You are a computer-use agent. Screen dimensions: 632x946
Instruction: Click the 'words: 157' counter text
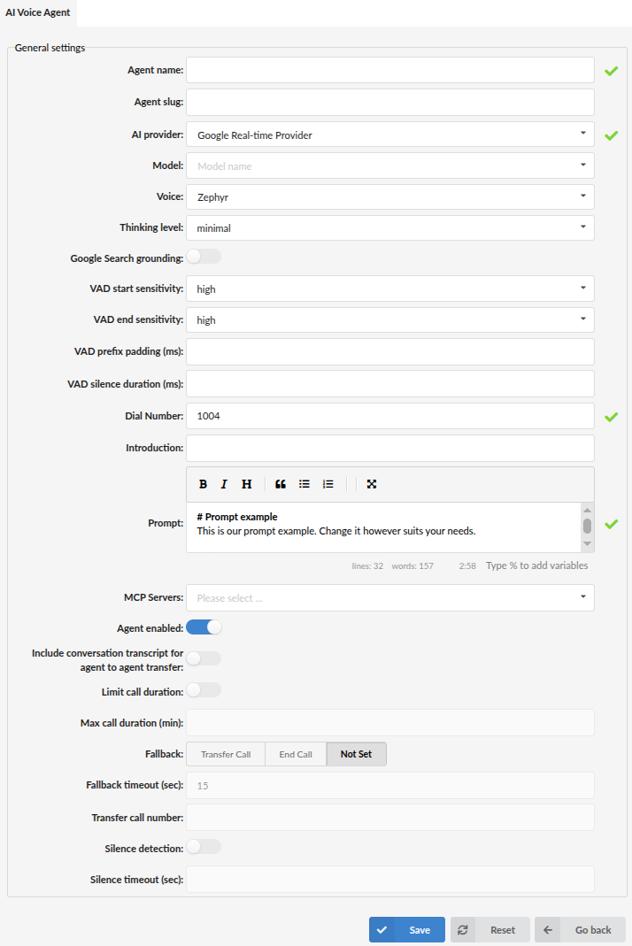[412, 565]
